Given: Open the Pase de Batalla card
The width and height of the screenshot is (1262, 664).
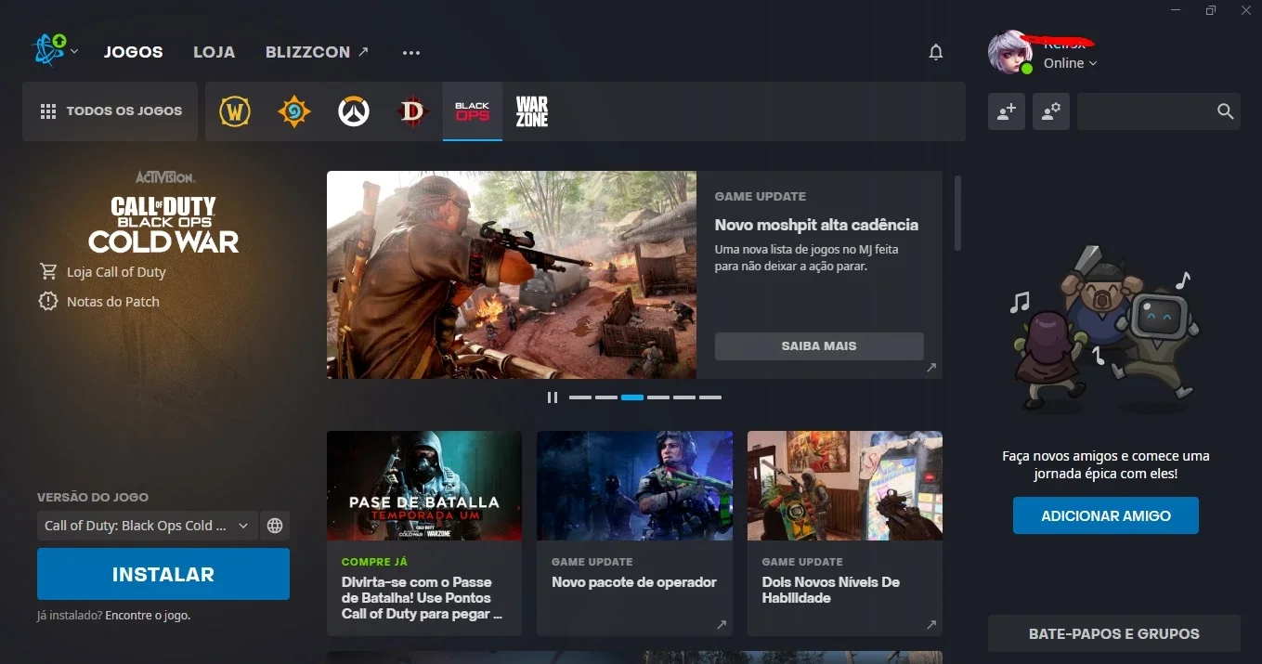Looking at the screenshot, I should (424, 533).
